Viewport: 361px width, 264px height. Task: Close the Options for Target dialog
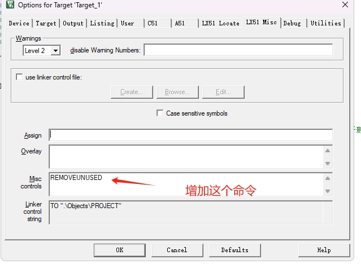coord(345,5)
